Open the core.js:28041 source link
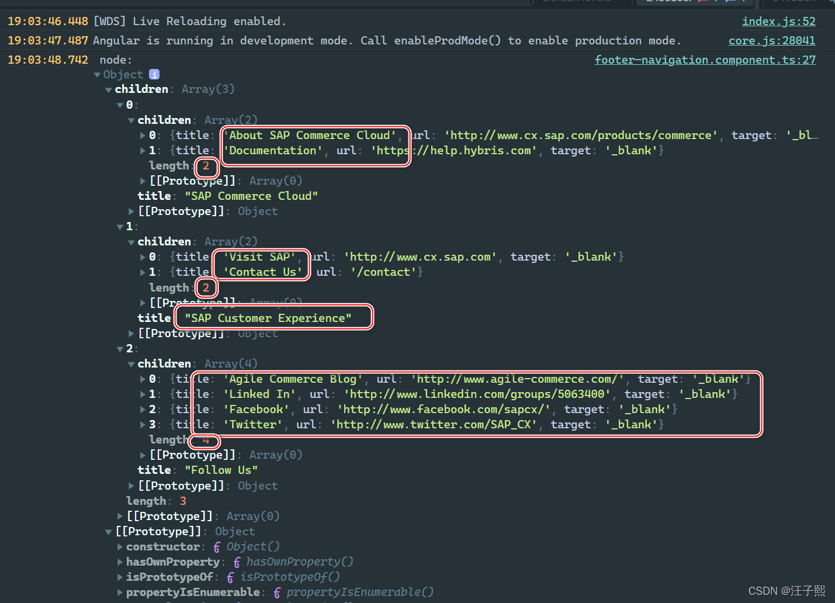Screen dimensions: 835x603 coord(772,40)
